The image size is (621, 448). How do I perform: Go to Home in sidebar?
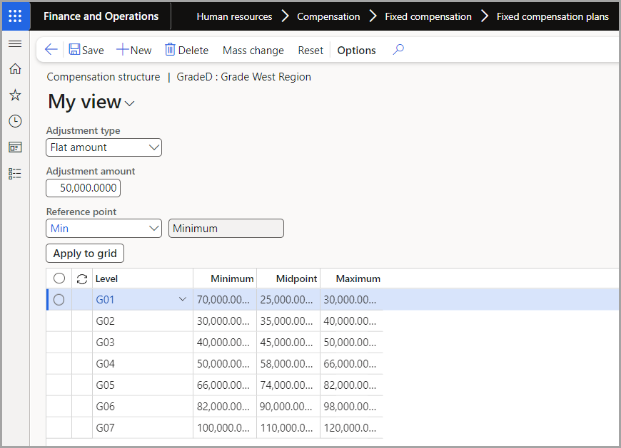15,69
